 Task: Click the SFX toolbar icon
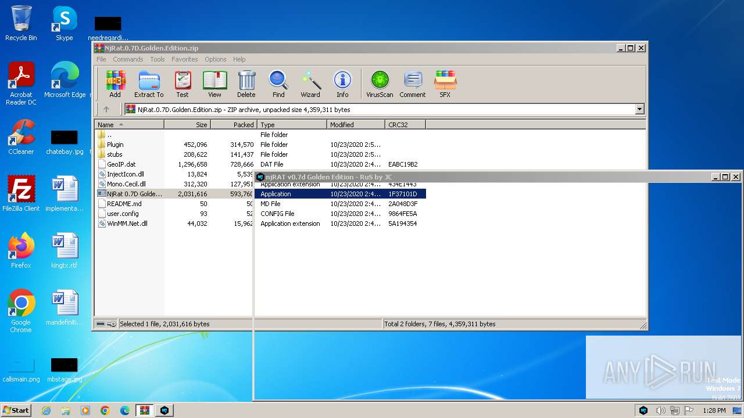[445, 84]
